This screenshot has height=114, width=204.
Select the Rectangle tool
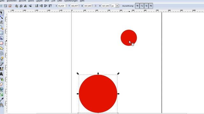(2, 33)
